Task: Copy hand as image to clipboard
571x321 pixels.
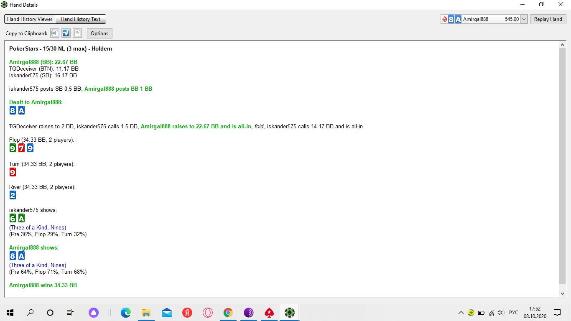Action: click(54, 33)
